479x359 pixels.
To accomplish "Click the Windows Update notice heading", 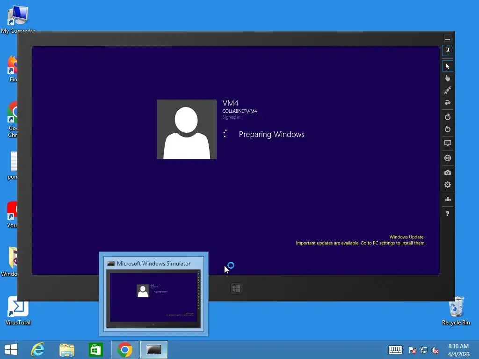I will [406, 237].
